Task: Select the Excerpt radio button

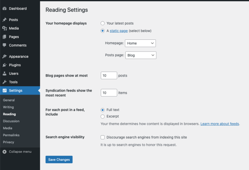Action: 103,116
